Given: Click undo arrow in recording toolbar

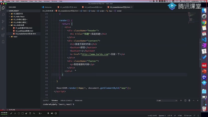Looking at the screenshot, I should coord(34,113).
